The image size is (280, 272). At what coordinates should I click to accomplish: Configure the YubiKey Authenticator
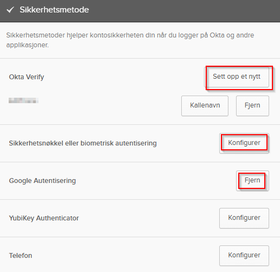[244, 218]
